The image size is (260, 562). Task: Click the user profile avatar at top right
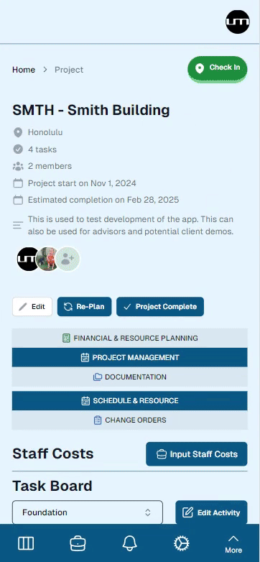point(238,22)
